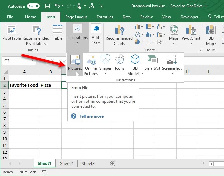Click the Tell me search box
Viewport: 224px width, 176px height.
tap(216, 17)
